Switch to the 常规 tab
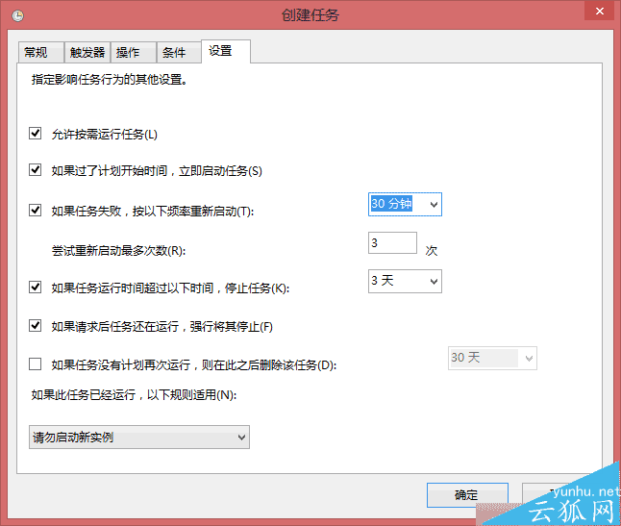 40,52
